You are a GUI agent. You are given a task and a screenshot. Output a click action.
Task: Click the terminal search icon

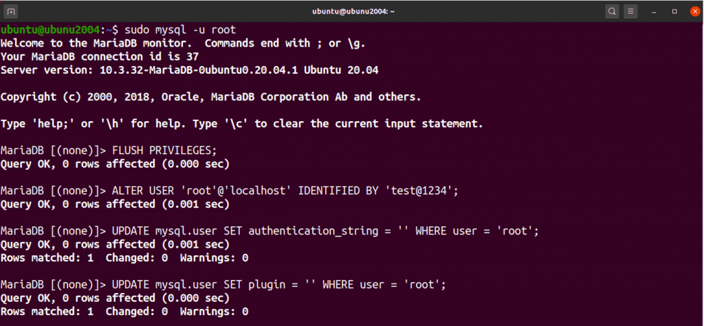611,11
